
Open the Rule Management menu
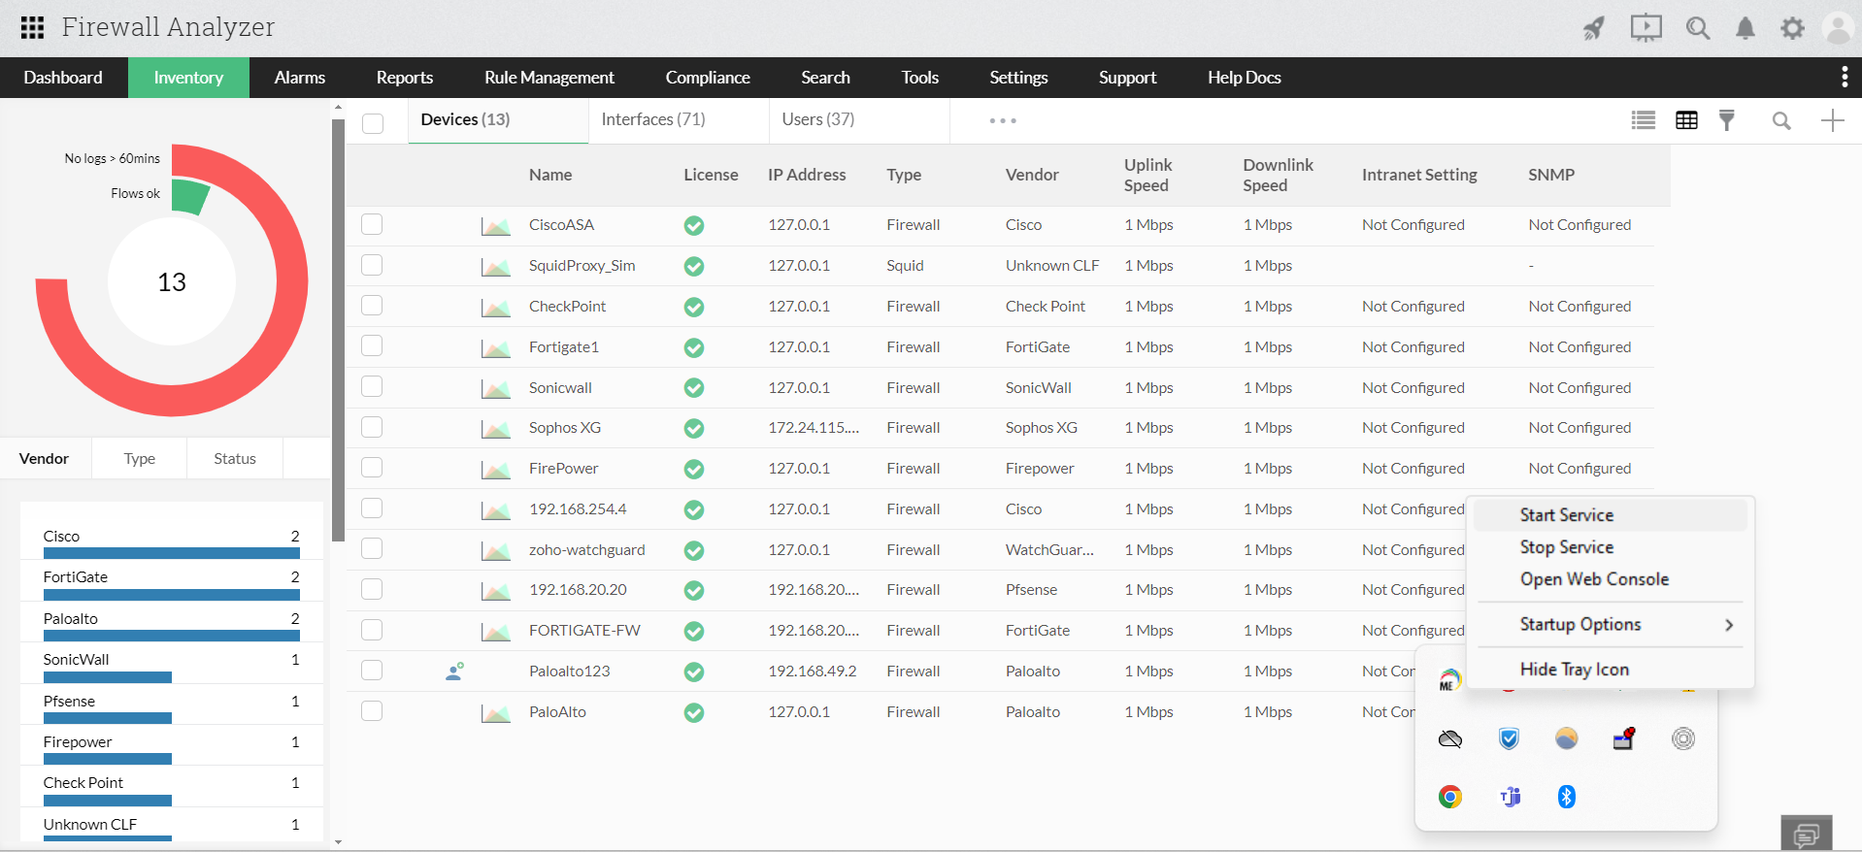(x=549, y=78)
